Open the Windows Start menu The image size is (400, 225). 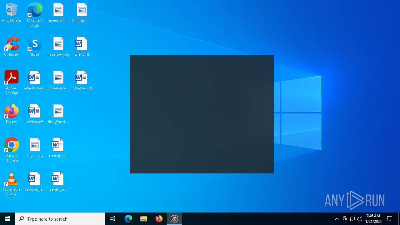[x=7, y=219]
